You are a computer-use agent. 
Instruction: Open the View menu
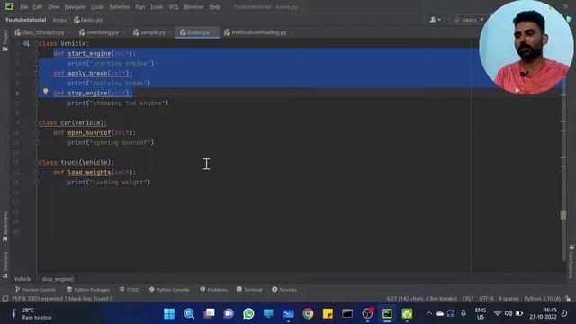pyautogui.click(x=53, y=7)
